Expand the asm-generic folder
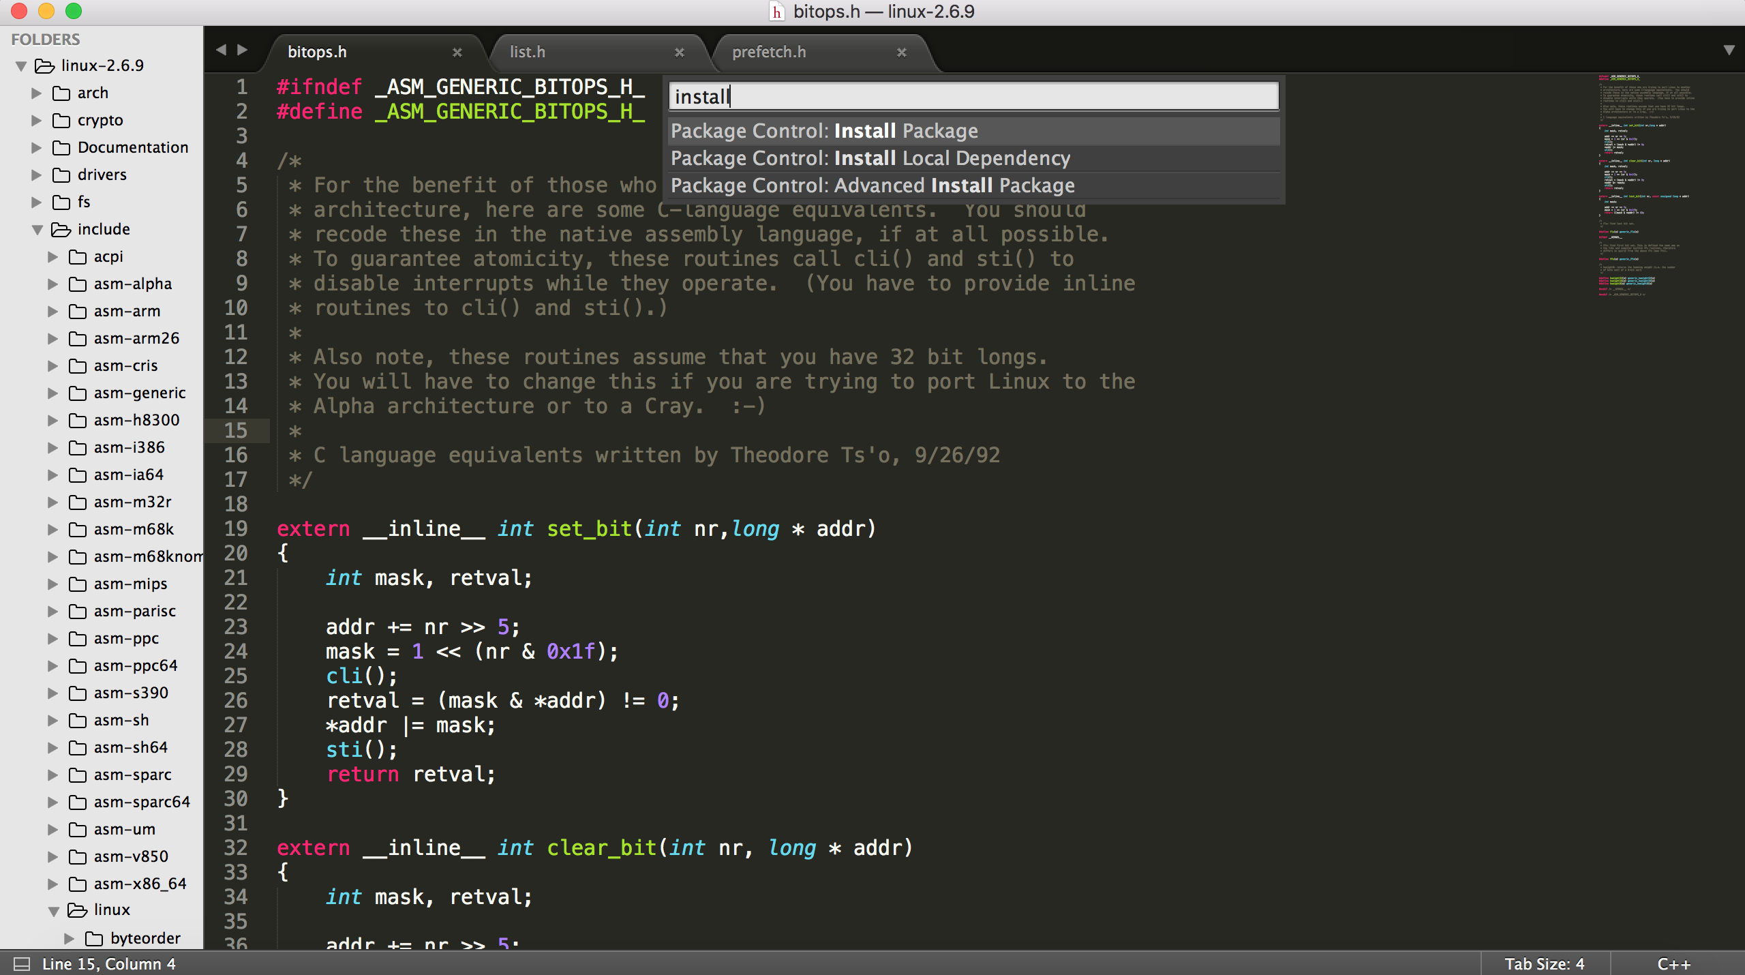 tap(52, 393)
